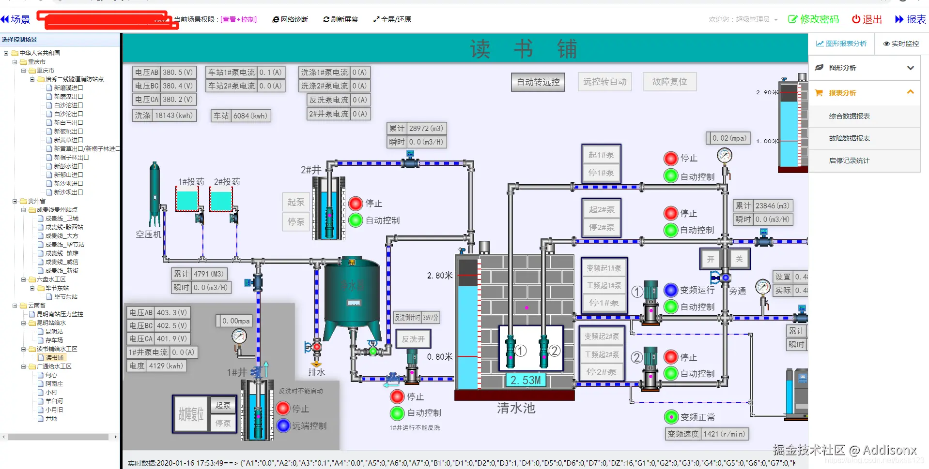The image size is (929, 469).
Task: Switch to 图形报表分析 tab
Action: [x=841, y=44]
